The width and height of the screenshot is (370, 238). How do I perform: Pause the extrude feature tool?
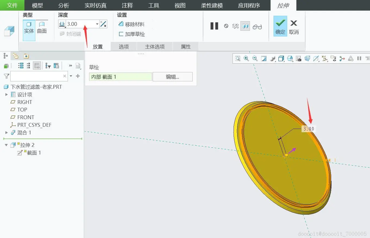214,26
